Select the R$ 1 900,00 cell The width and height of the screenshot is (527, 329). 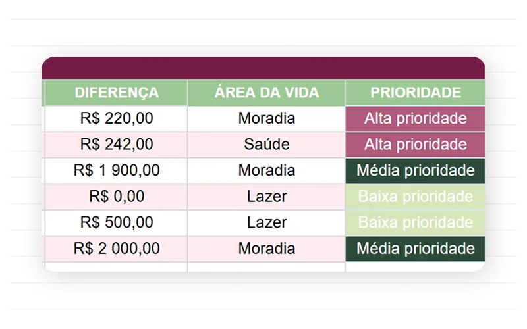[x=116, y=170]
